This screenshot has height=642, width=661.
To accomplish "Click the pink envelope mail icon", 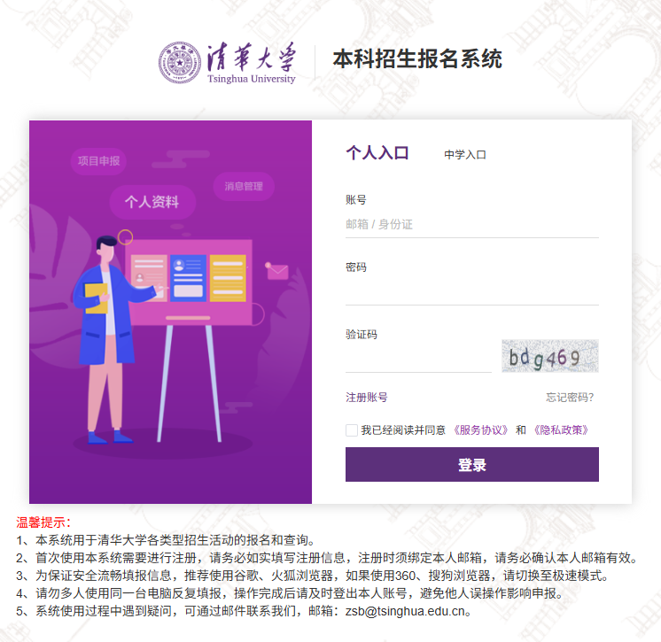I will click(277, 271).
